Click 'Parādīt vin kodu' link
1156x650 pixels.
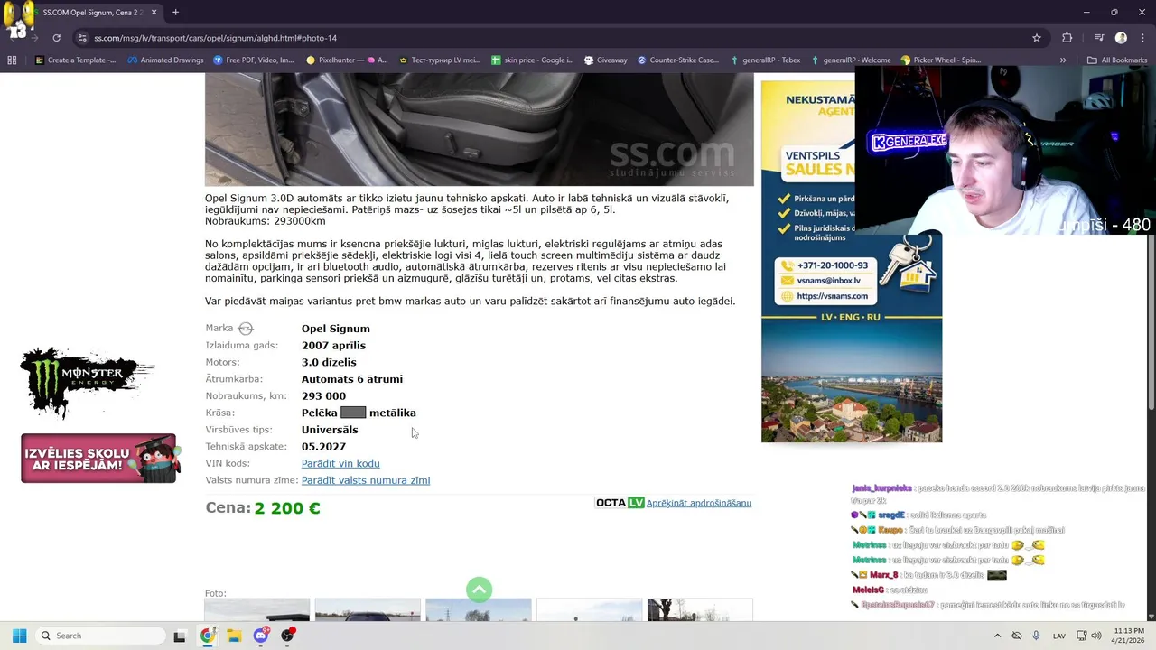340,463
